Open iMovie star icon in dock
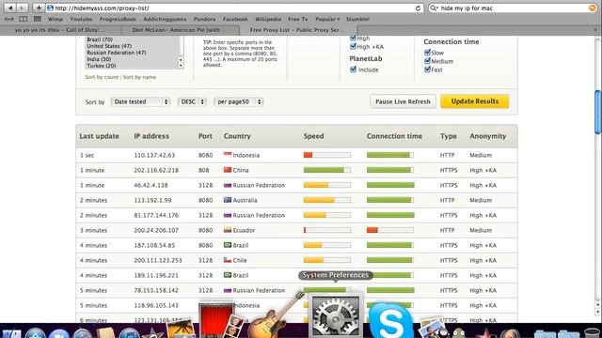 [x=152, y=332]
